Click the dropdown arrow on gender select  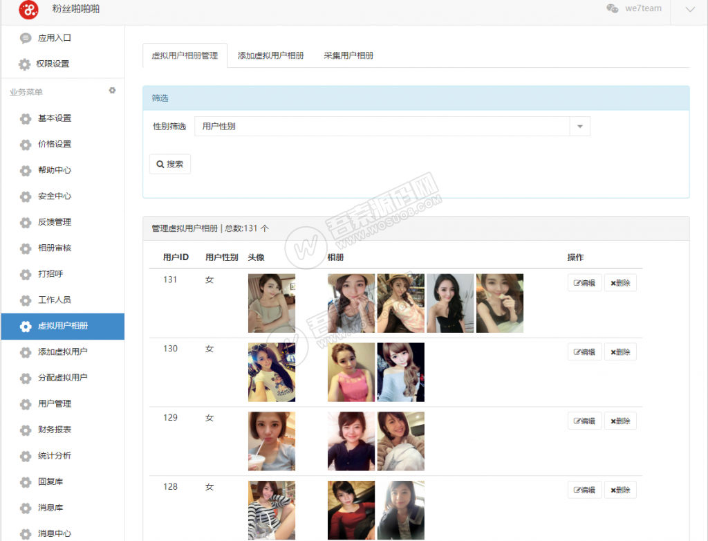coord(579,127)
